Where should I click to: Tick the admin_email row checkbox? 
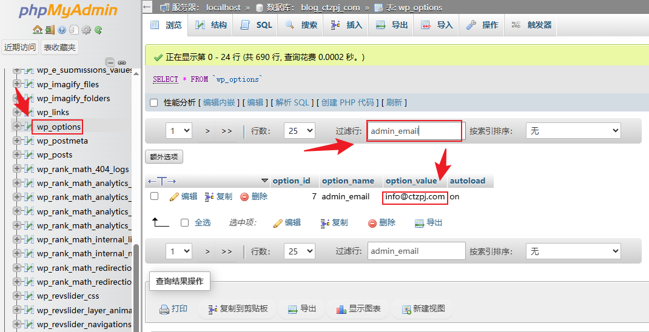[155, 196]
